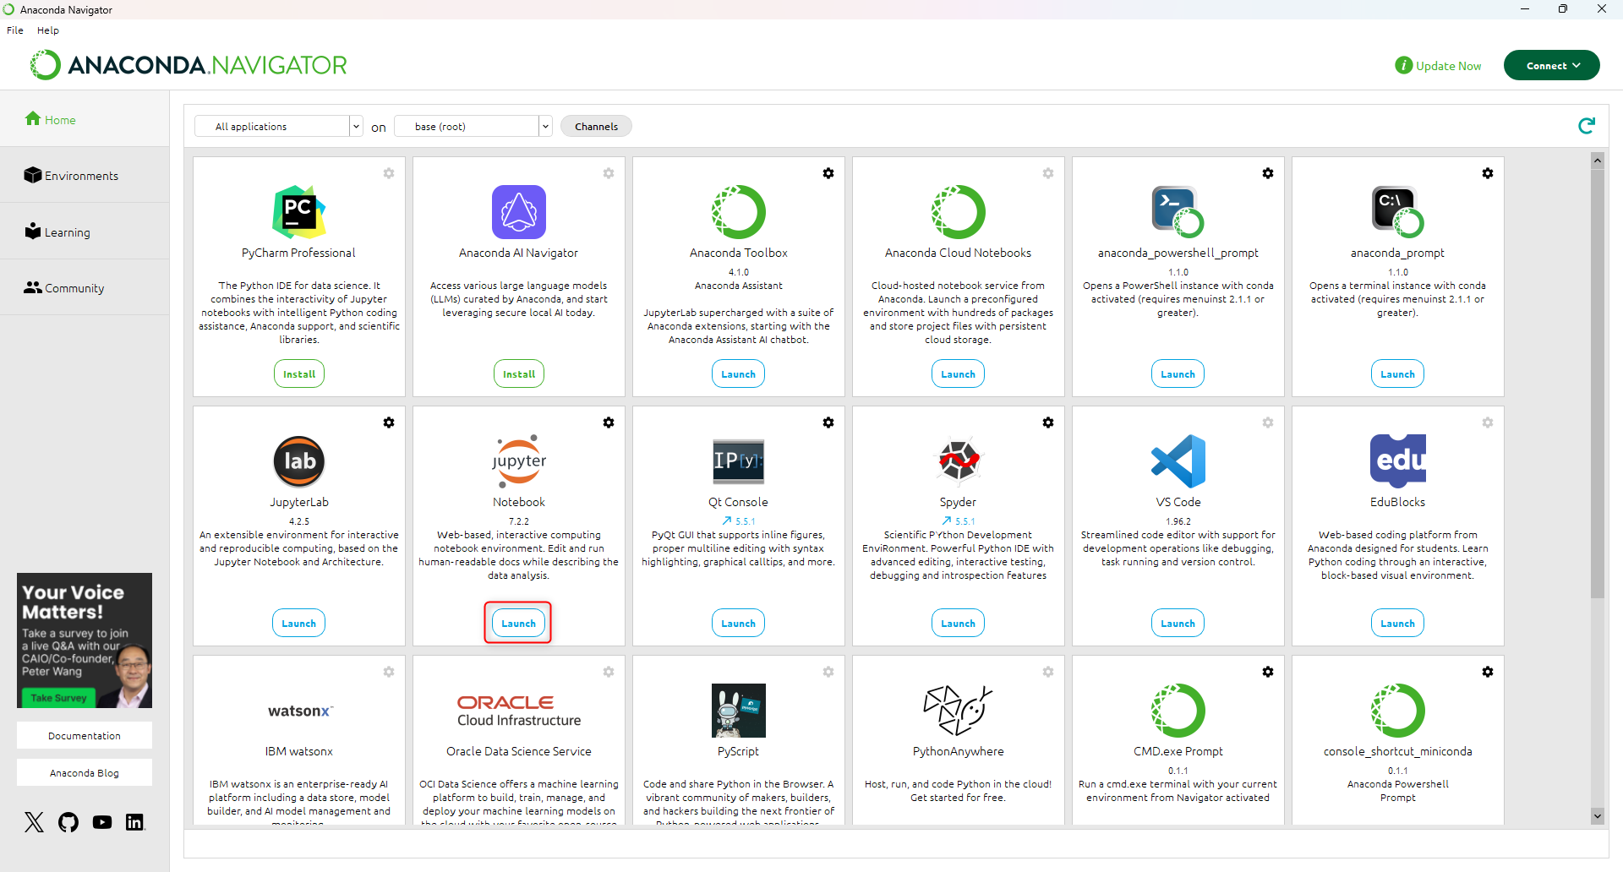Click the Qt Console IPython logo
This screenshot has width=1623, height=872.
739,461
